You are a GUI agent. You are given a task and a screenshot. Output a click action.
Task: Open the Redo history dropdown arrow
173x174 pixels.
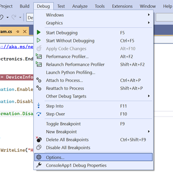point(20,17)
